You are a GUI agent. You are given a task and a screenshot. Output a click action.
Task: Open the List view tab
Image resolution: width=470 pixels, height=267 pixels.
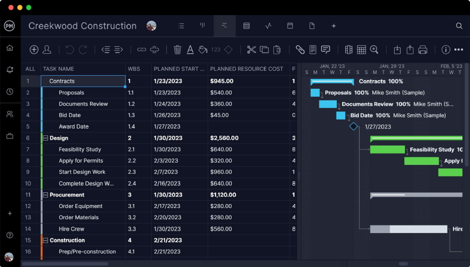(x=181, y=26)
